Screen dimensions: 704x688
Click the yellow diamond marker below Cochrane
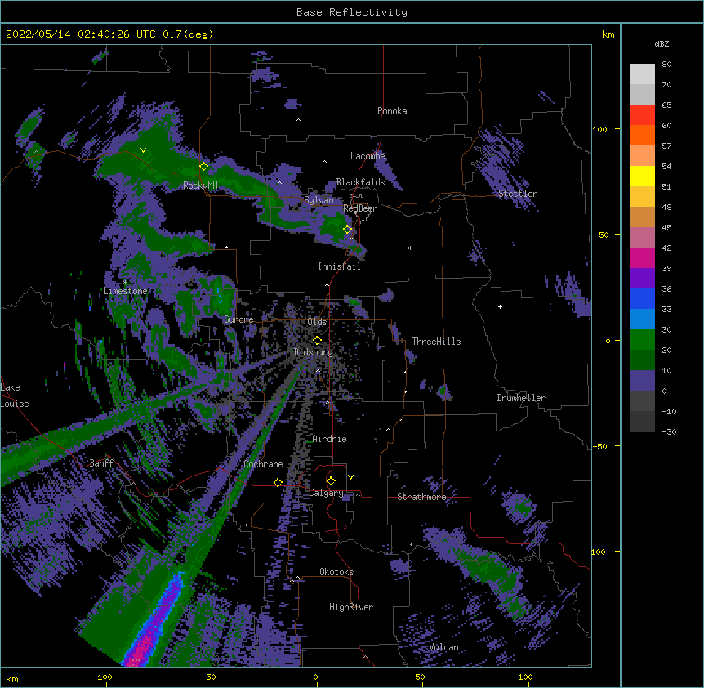278,483
